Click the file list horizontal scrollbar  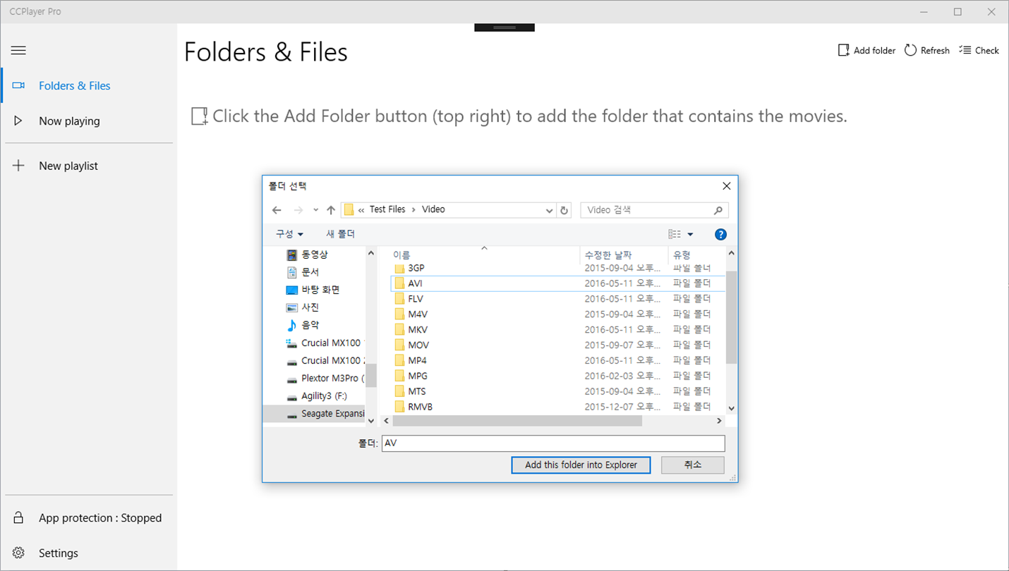pos(517,421)
